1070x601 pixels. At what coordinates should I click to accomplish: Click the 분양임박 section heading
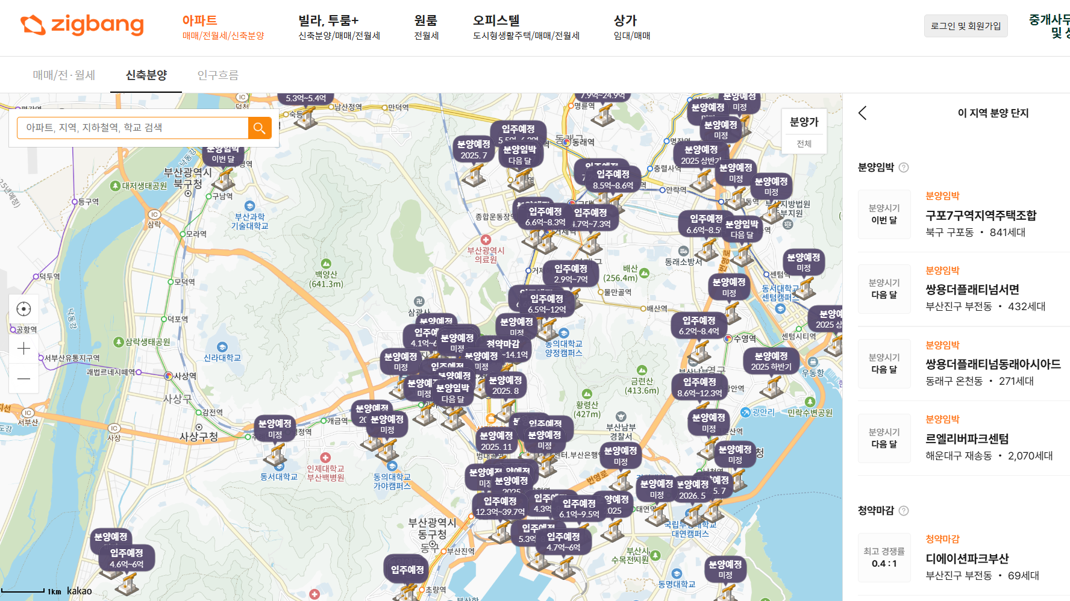tap(876, 167)
